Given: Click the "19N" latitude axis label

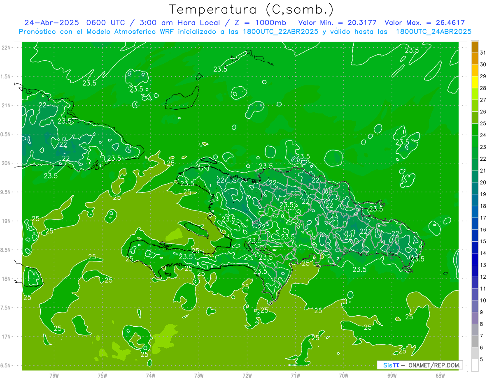Looking at the screenshot, I should coord(7,221).
